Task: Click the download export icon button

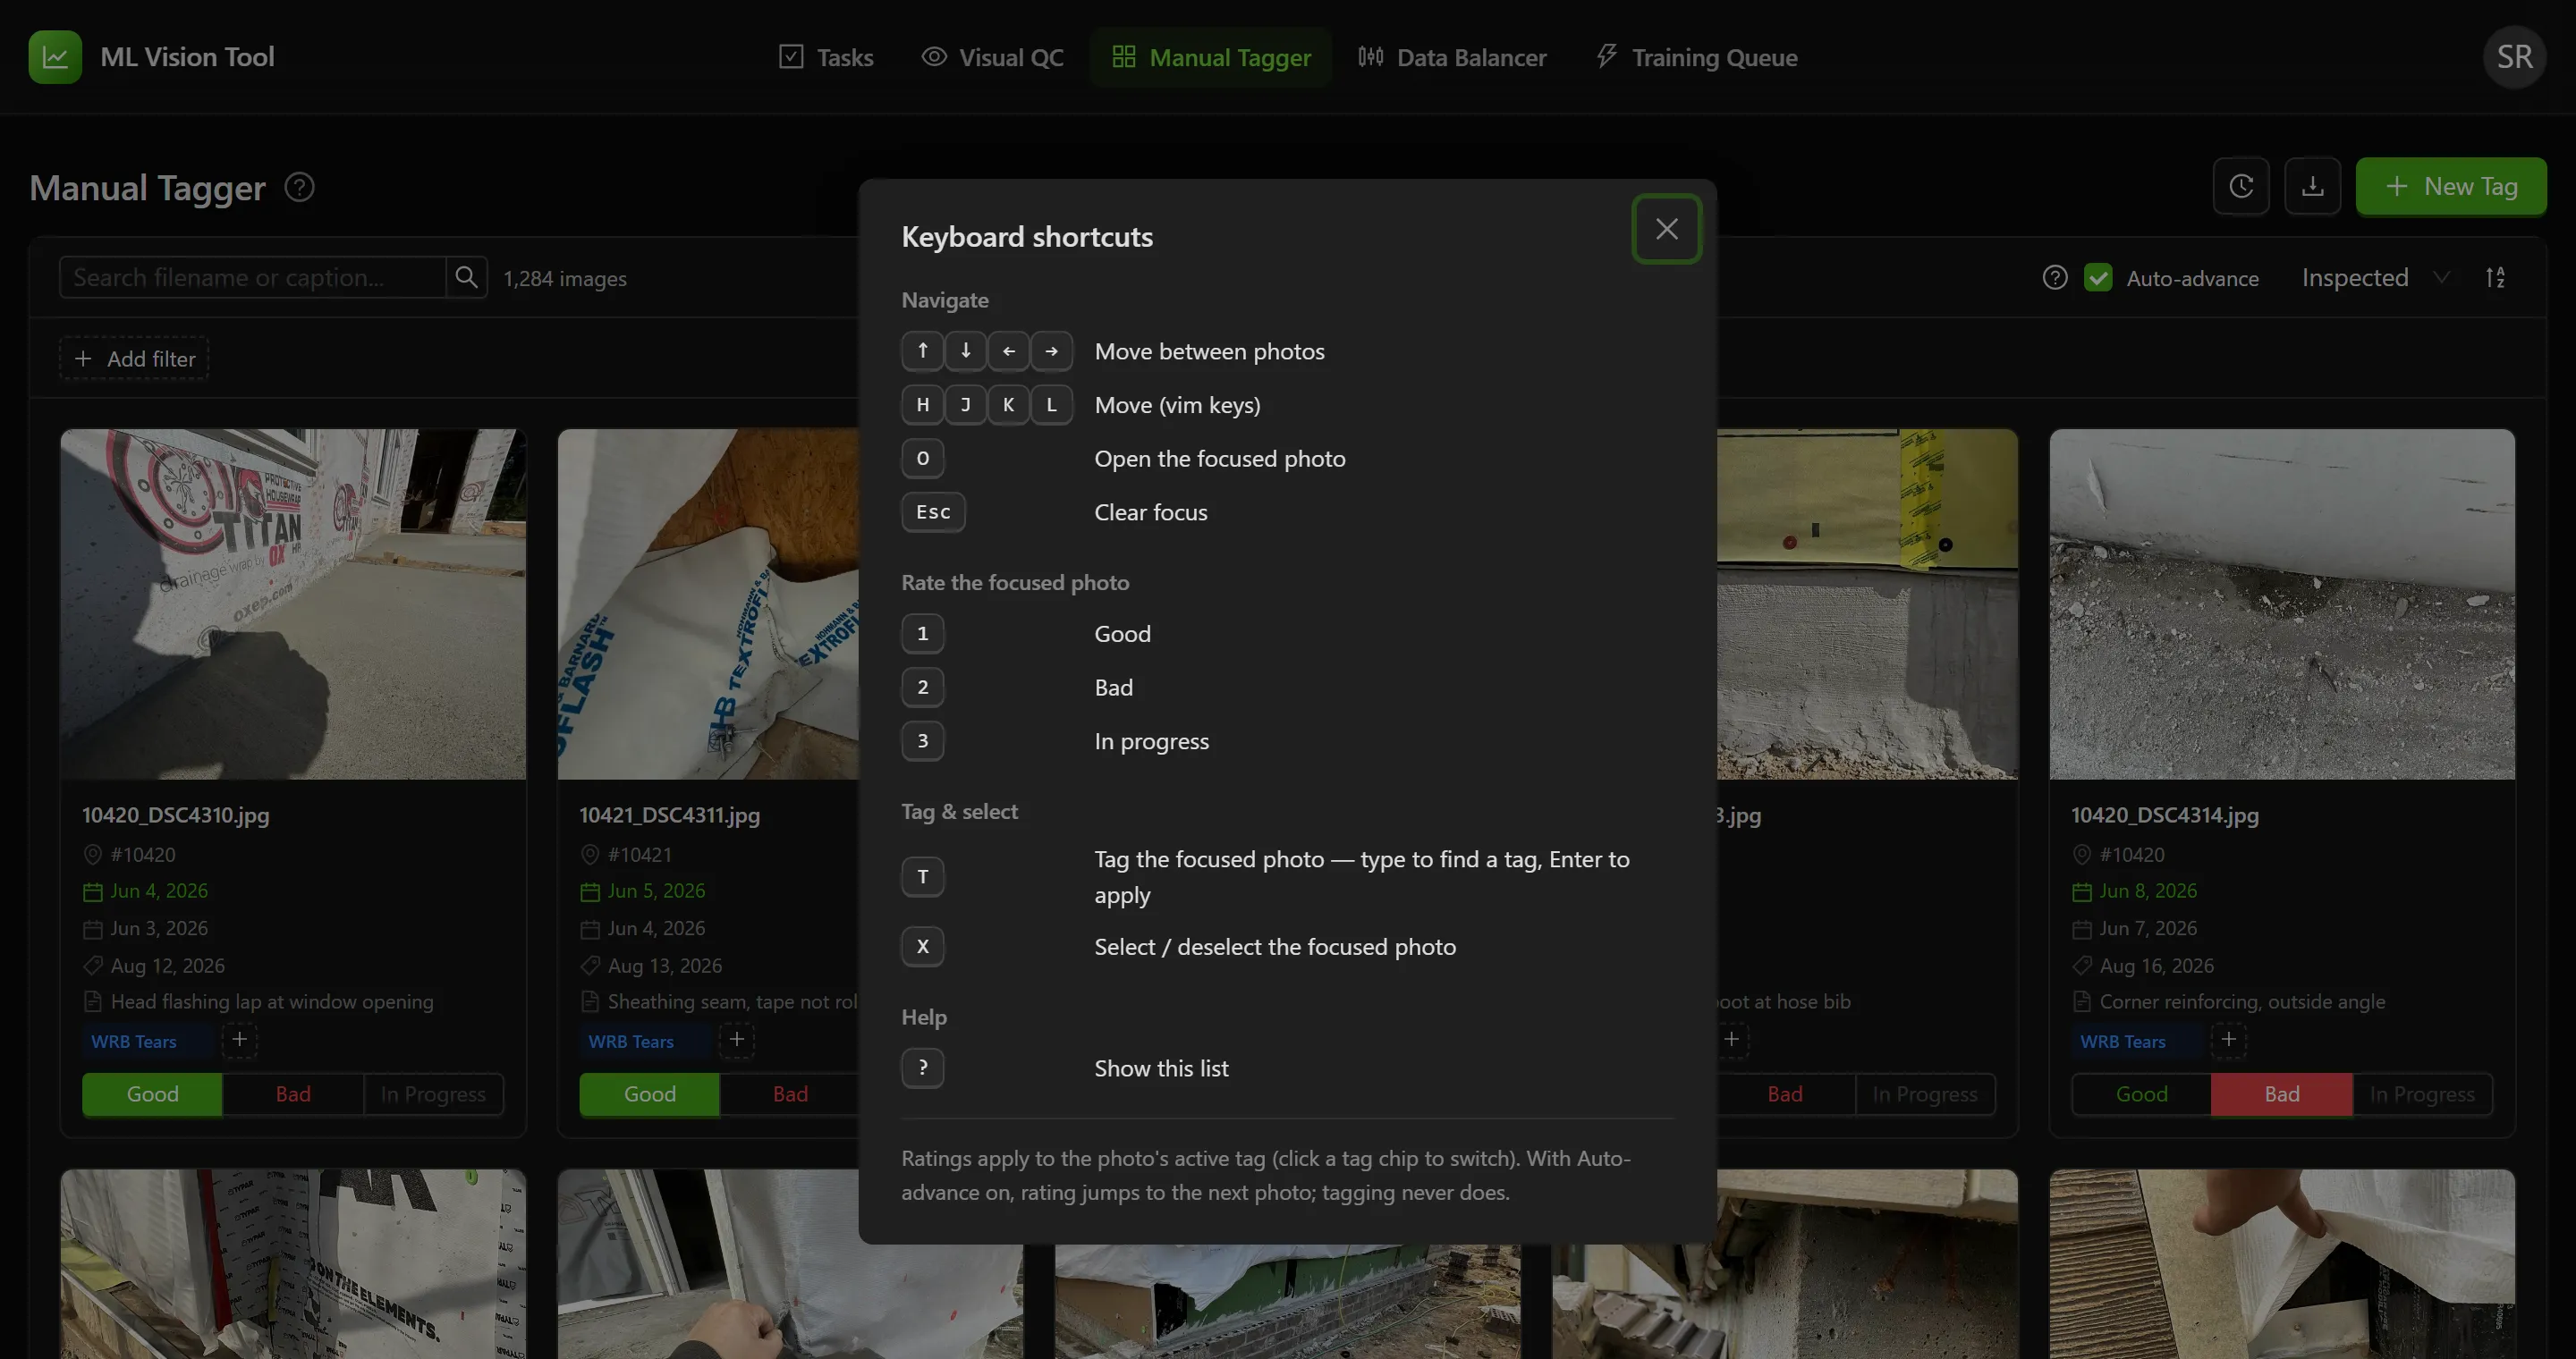Action: (x=2312, y=186)
